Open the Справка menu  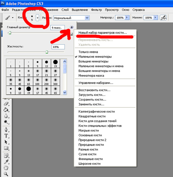pos(138,10)
